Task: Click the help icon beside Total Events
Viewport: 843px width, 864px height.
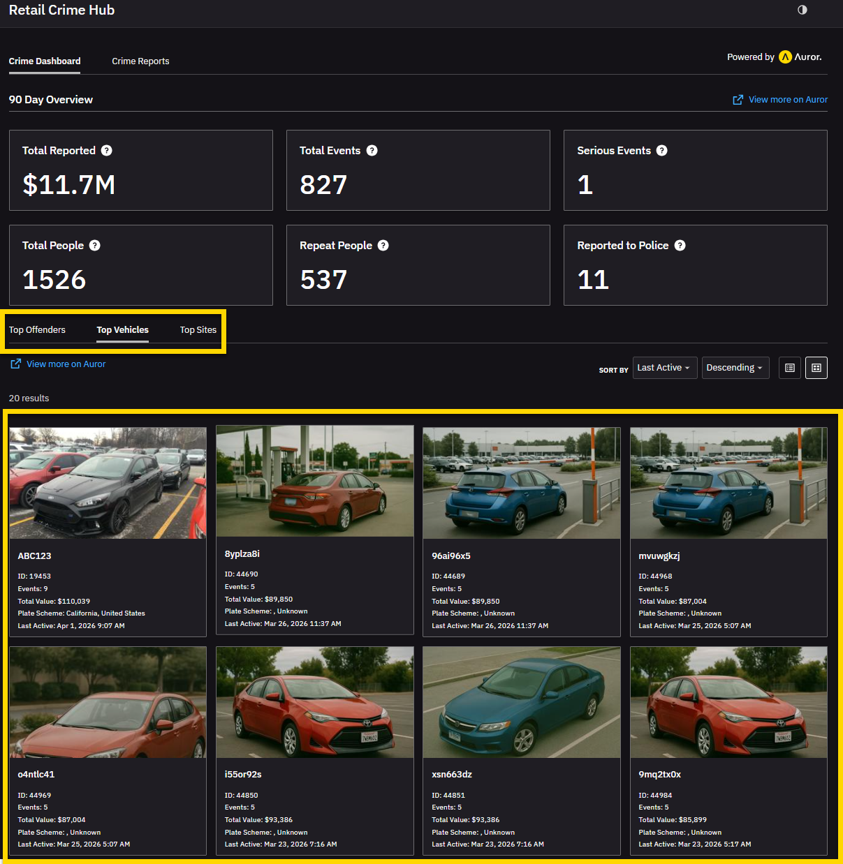Action: pos(372,151)
